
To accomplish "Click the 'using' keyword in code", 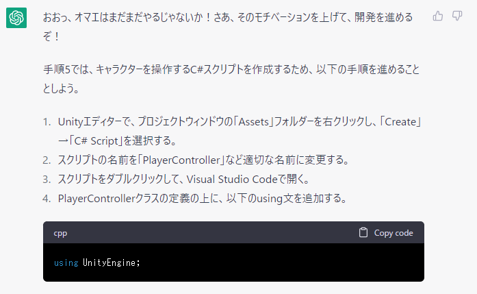I will click(66, 262).
